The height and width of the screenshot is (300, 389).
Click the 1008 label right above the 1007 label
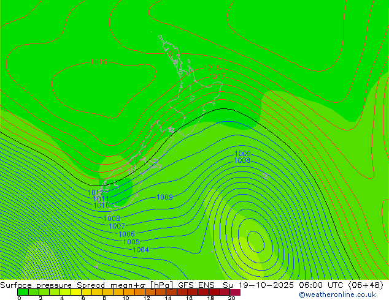point(112,219)
